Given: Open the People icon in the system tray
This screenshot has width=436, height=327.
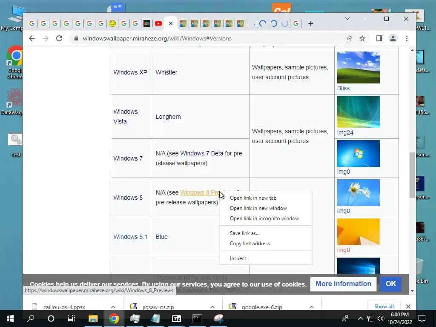Looking at the screenshot, I should point(345,318).
